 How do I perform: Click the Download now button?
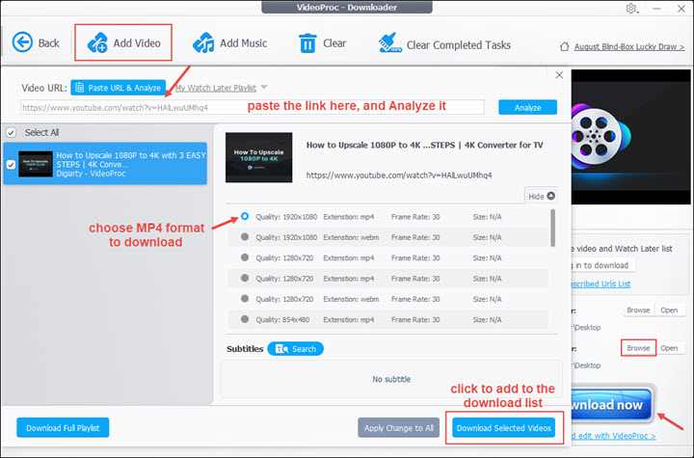pos(611,404)
